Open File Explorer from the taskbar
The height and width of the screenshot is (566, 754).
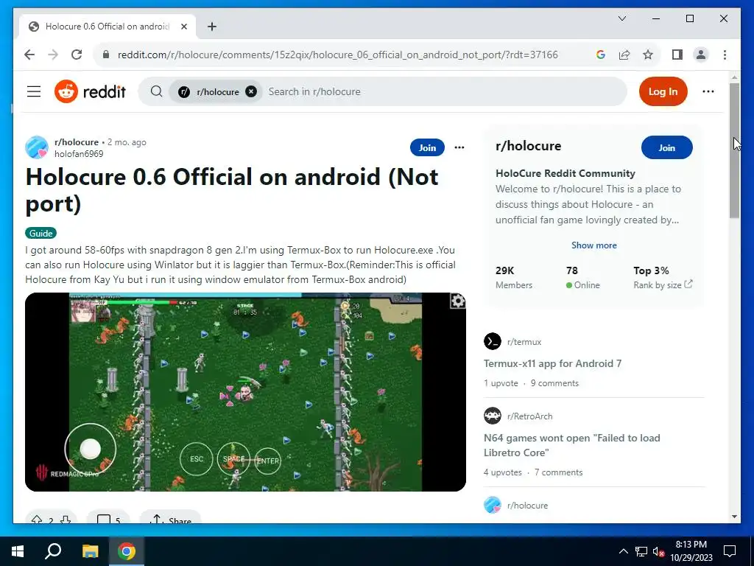click(90, 551)
